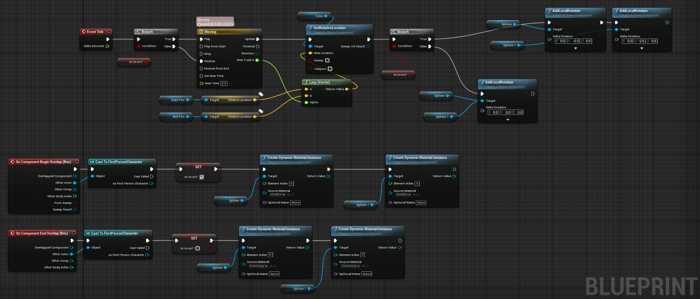Click As First Person Character pin on End Overlap cast
The height and width of the screenshot is (299, 700).
pyautogui.click(x=147, y=255)
